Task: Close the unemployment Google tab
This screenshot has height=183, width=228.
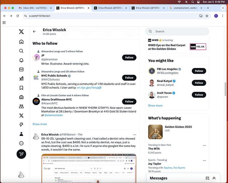Action: click(201, 8)
